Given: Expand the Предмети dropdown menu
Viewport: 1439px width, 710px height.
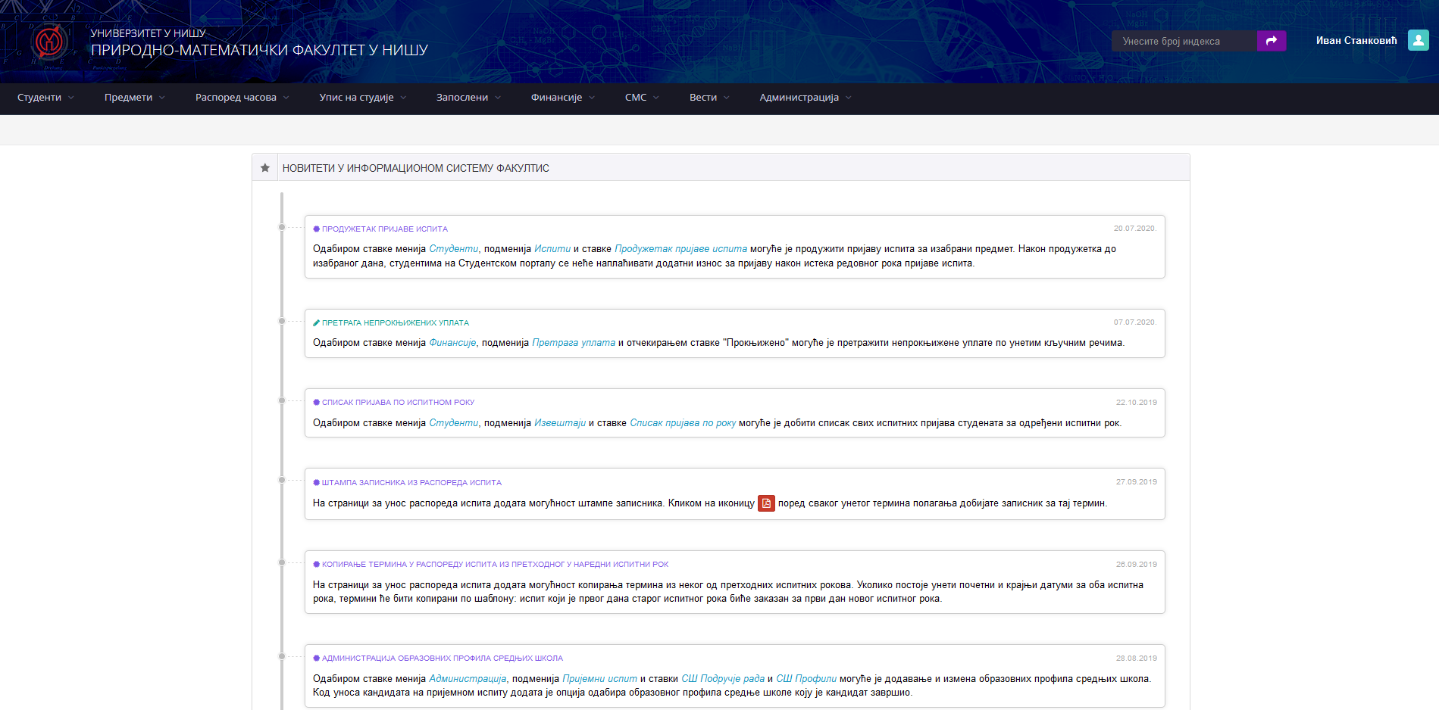Looking at the screenshot, I should [134, 98].
